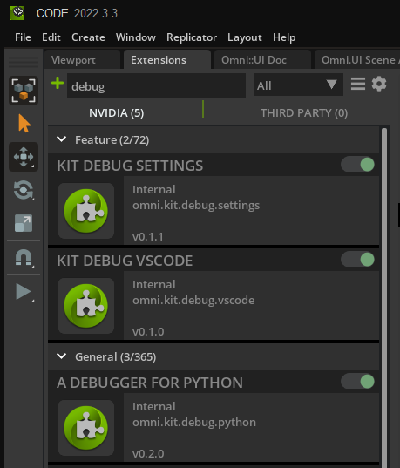Open the Replicator menu
The width and height of the screenshot is (400, 468).
point(192,37)
